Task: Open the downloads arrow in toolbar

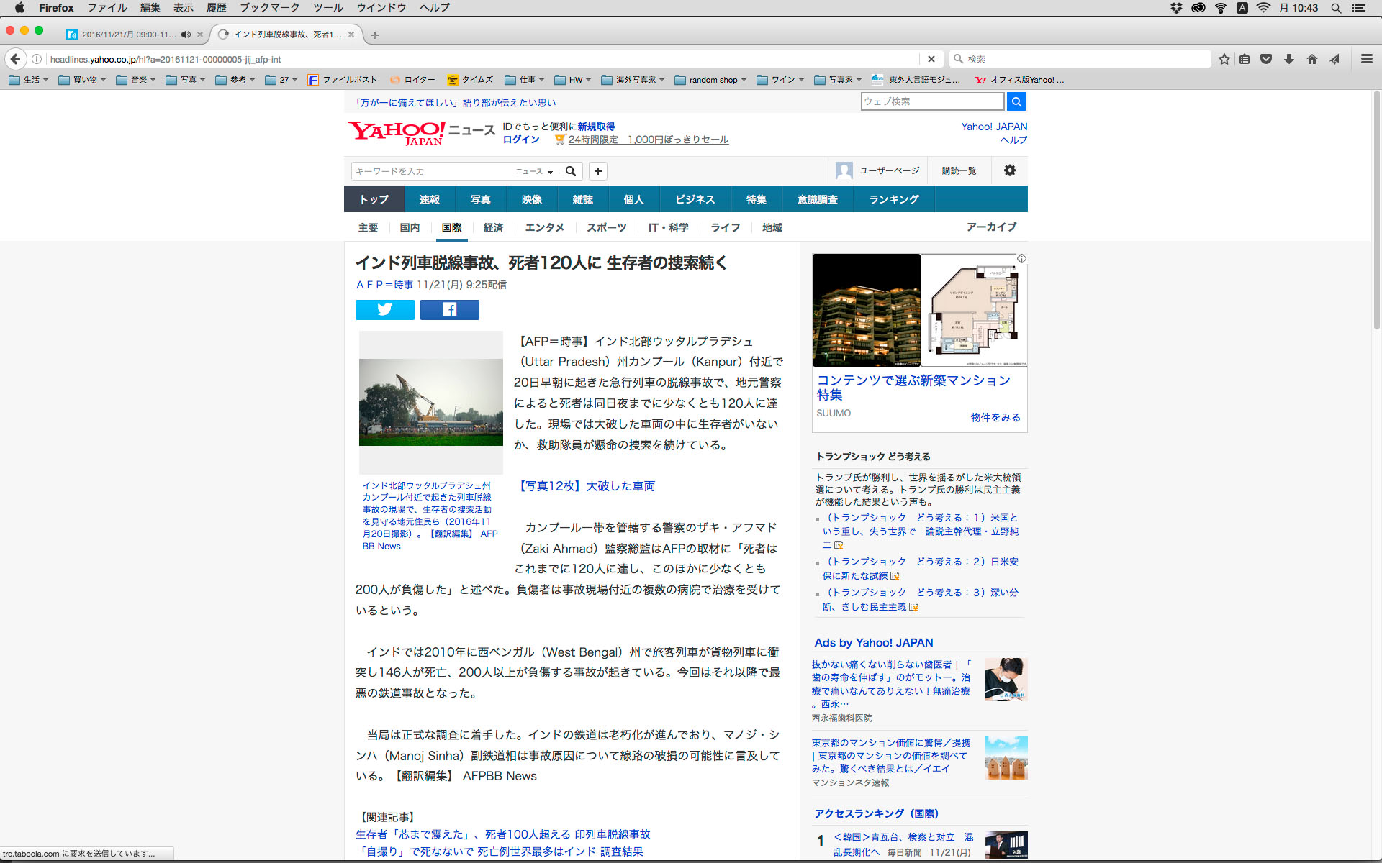Action: point(1289,59)
